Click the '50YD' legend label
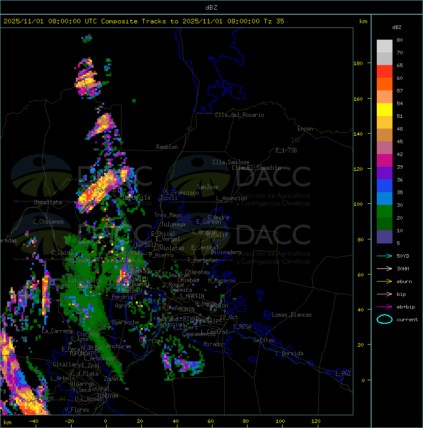Viewport: 423px width, 428px height. pos(403,256)
